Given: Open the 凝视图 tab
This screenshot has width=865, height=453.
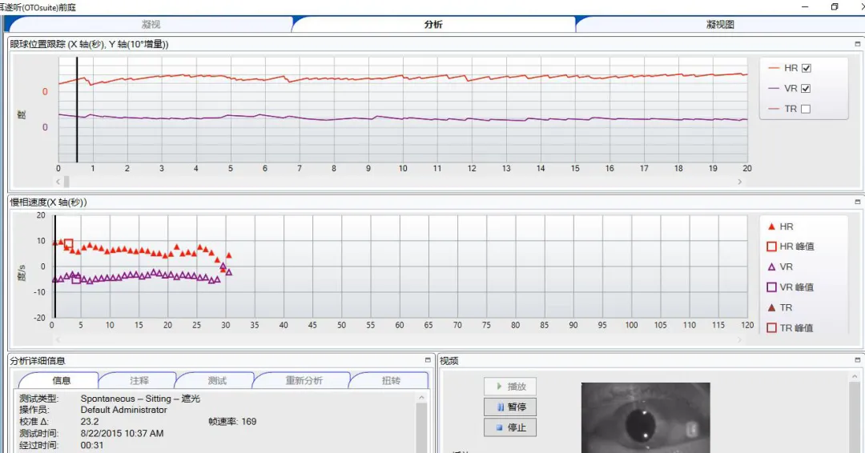Looking at the screenshot, I should point(720,24).
